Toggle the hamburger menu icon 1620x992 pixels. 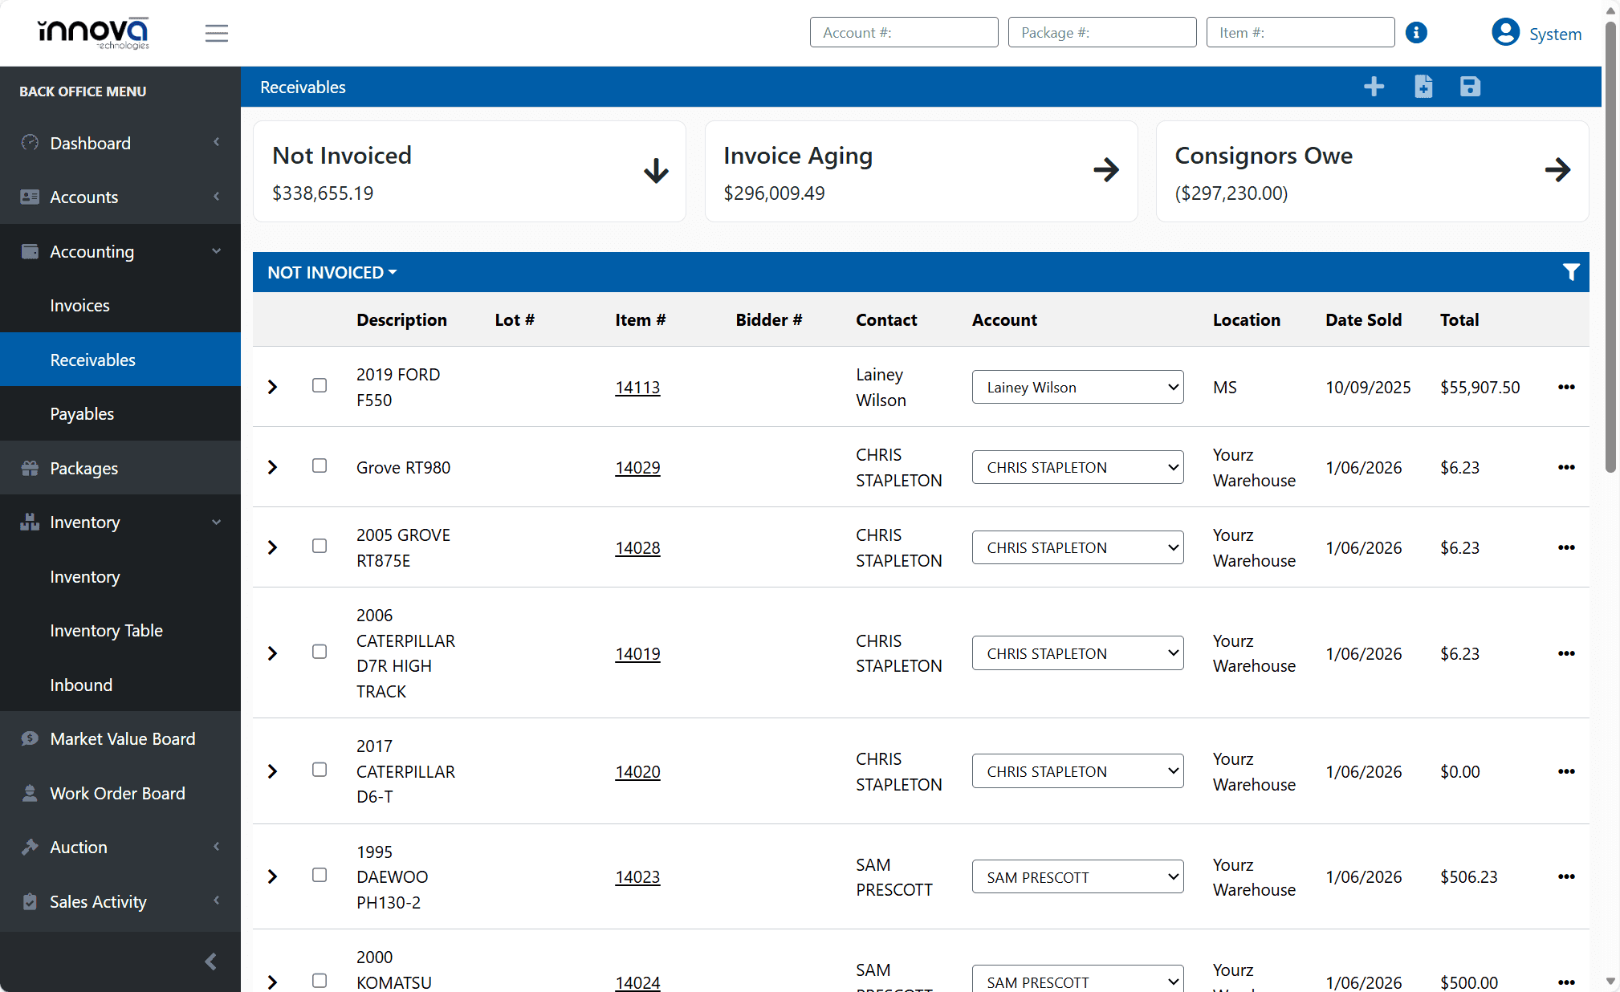pos(217,33)
